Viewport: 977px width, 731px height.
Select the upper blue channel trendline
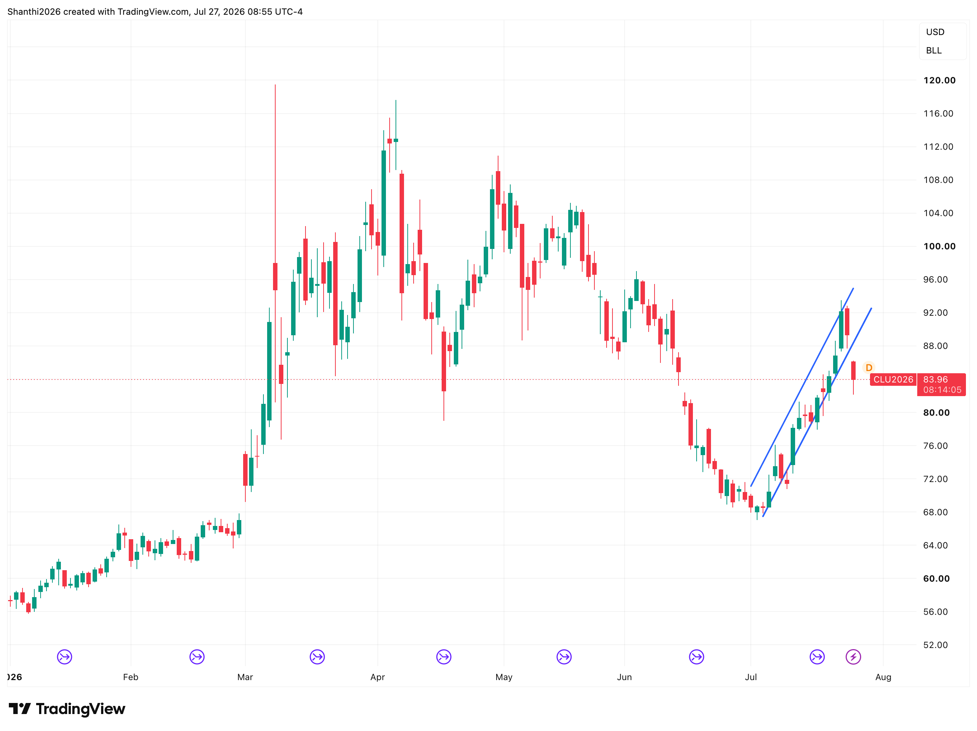click(802, 387)
